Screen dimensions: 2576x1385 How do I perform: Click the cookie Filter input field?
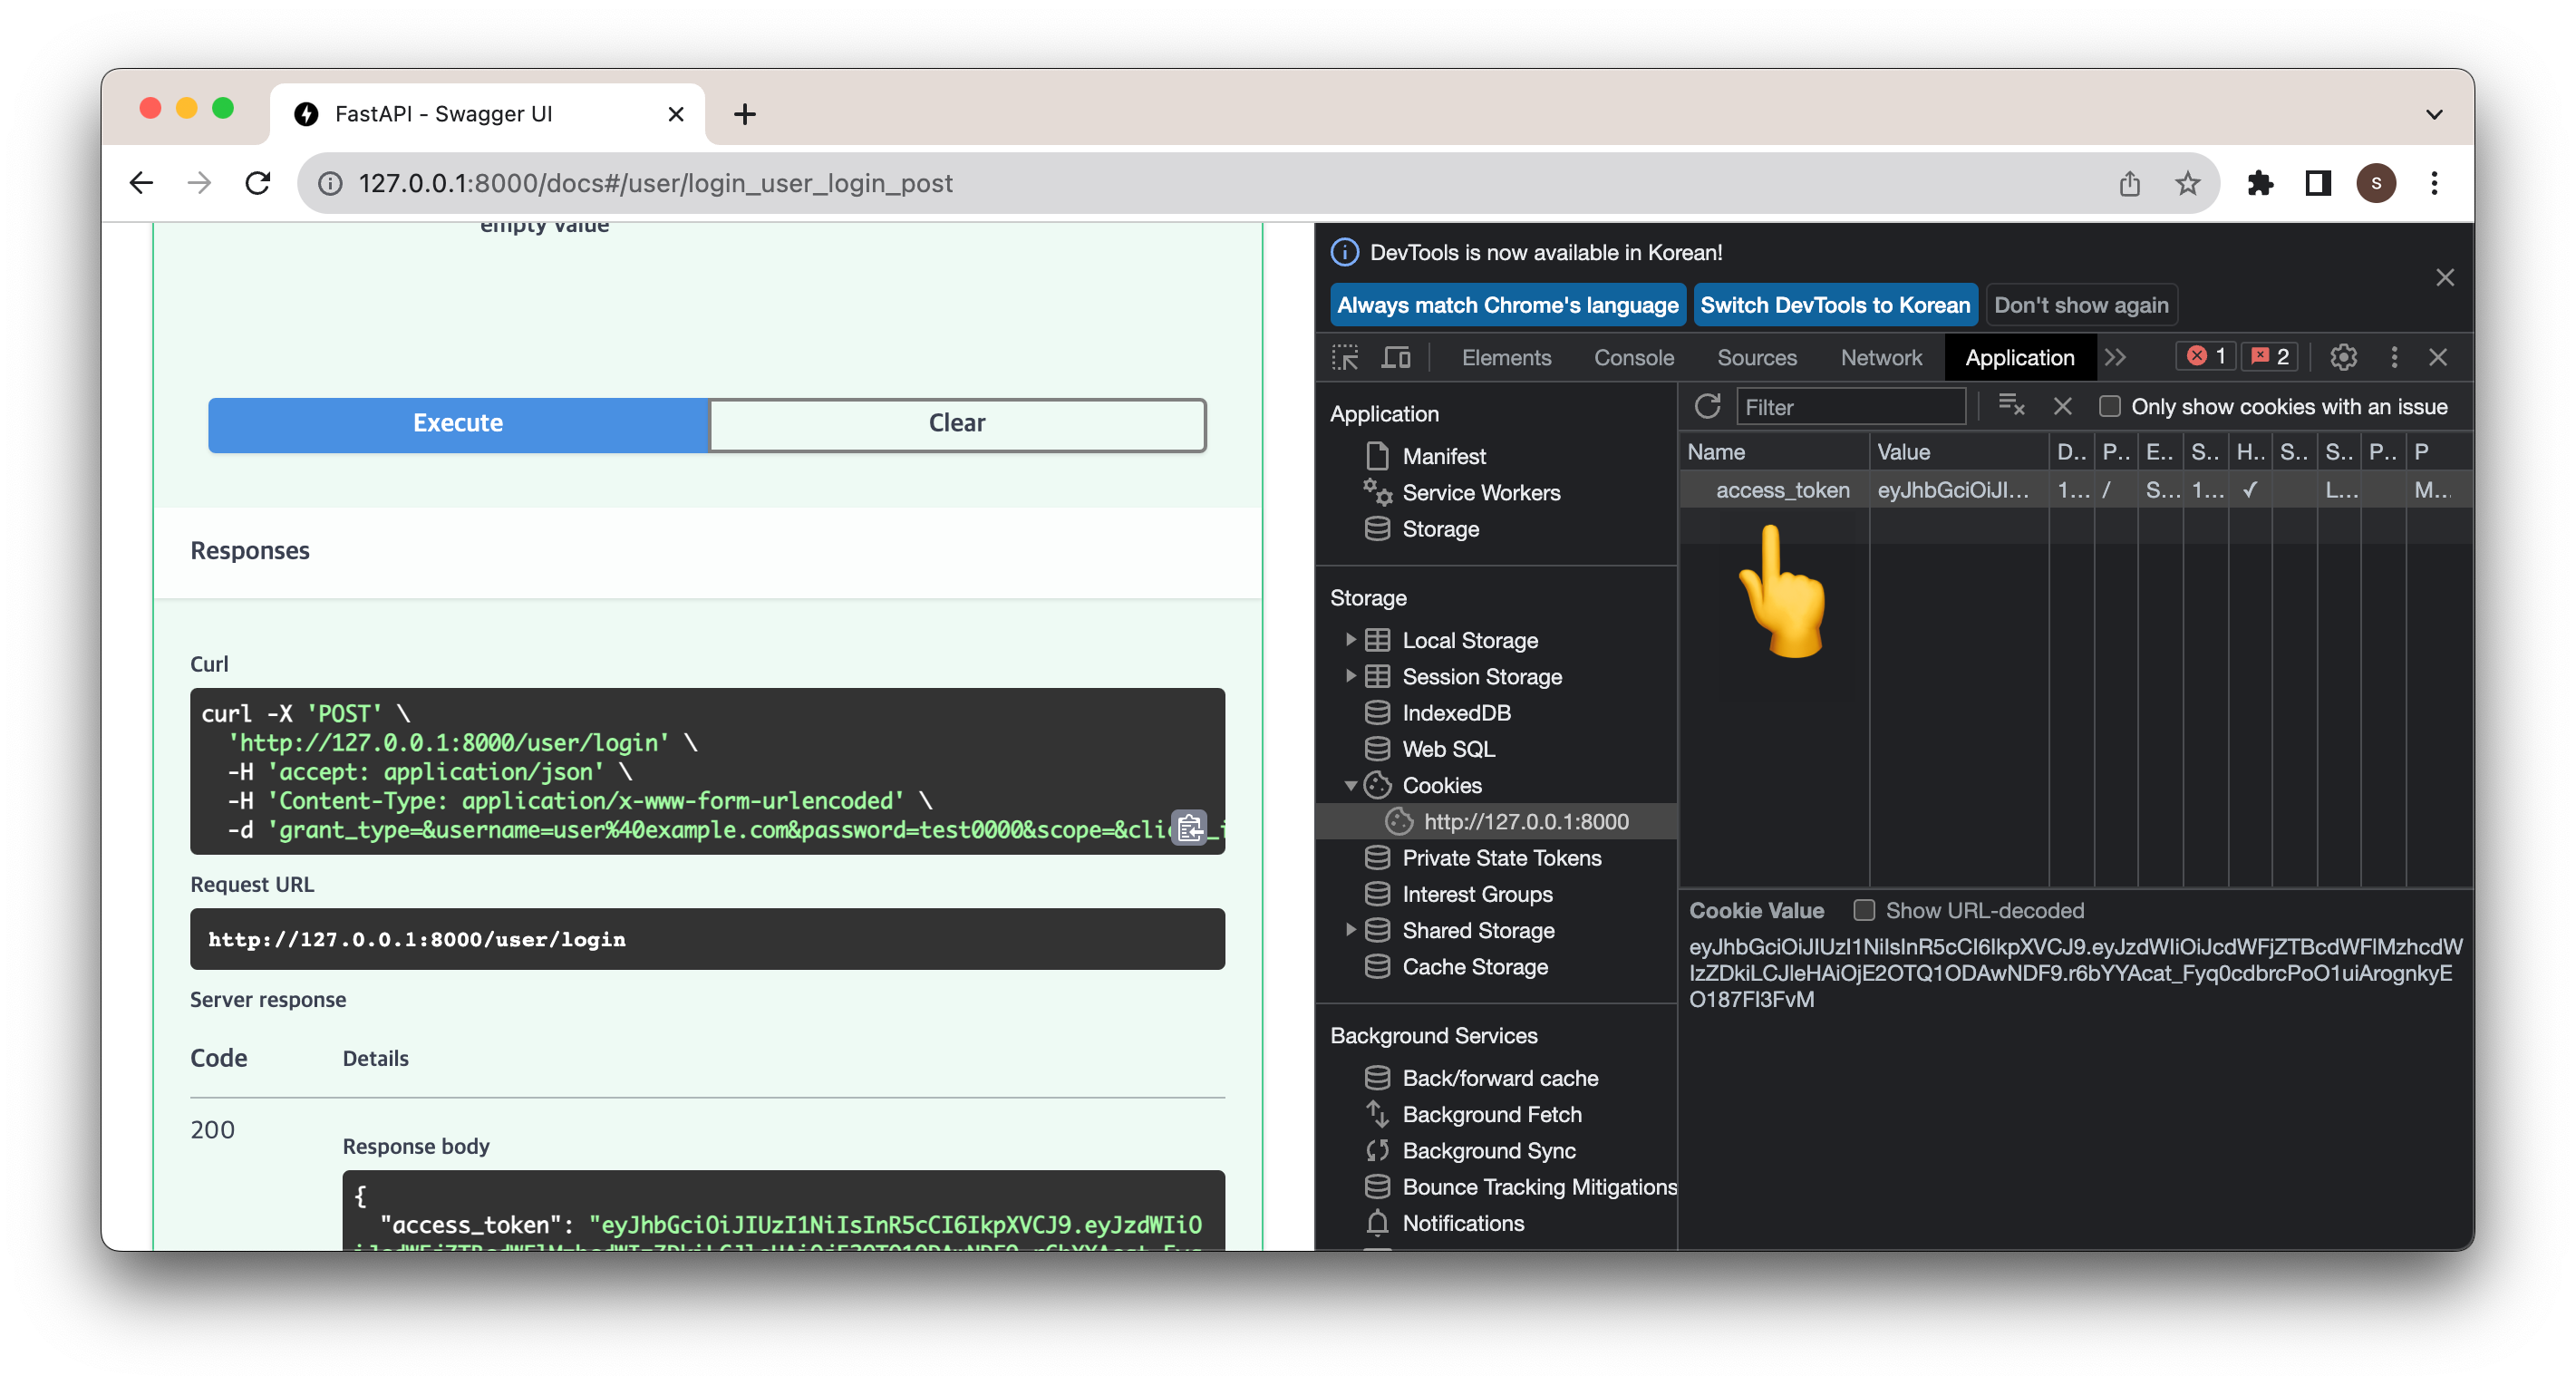pyautogui.click(x=1850, y=407)
